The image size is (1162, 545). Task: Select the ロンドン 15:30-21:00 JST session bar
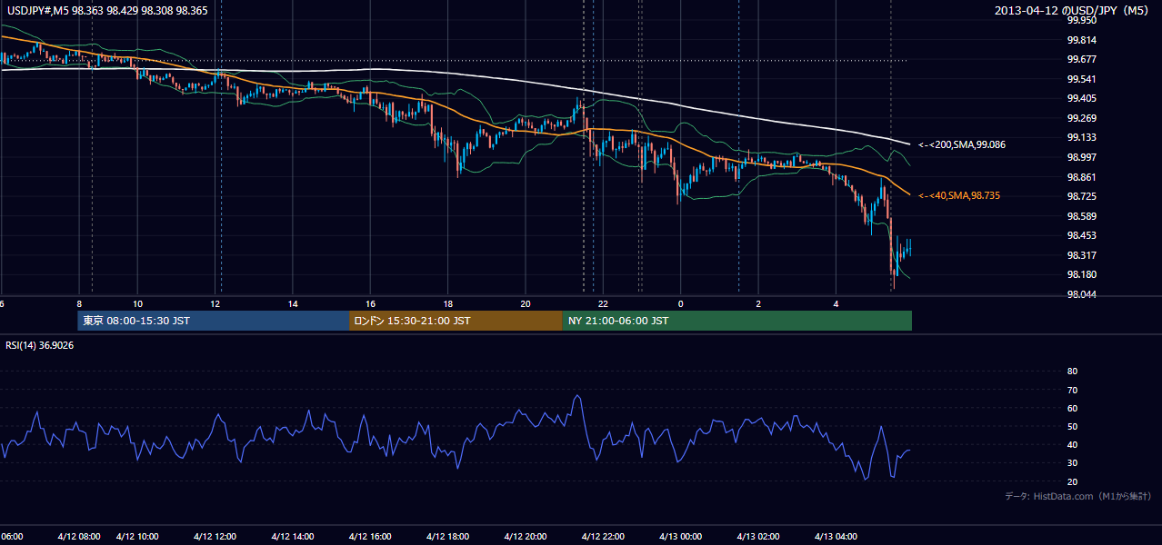(456, 321)
